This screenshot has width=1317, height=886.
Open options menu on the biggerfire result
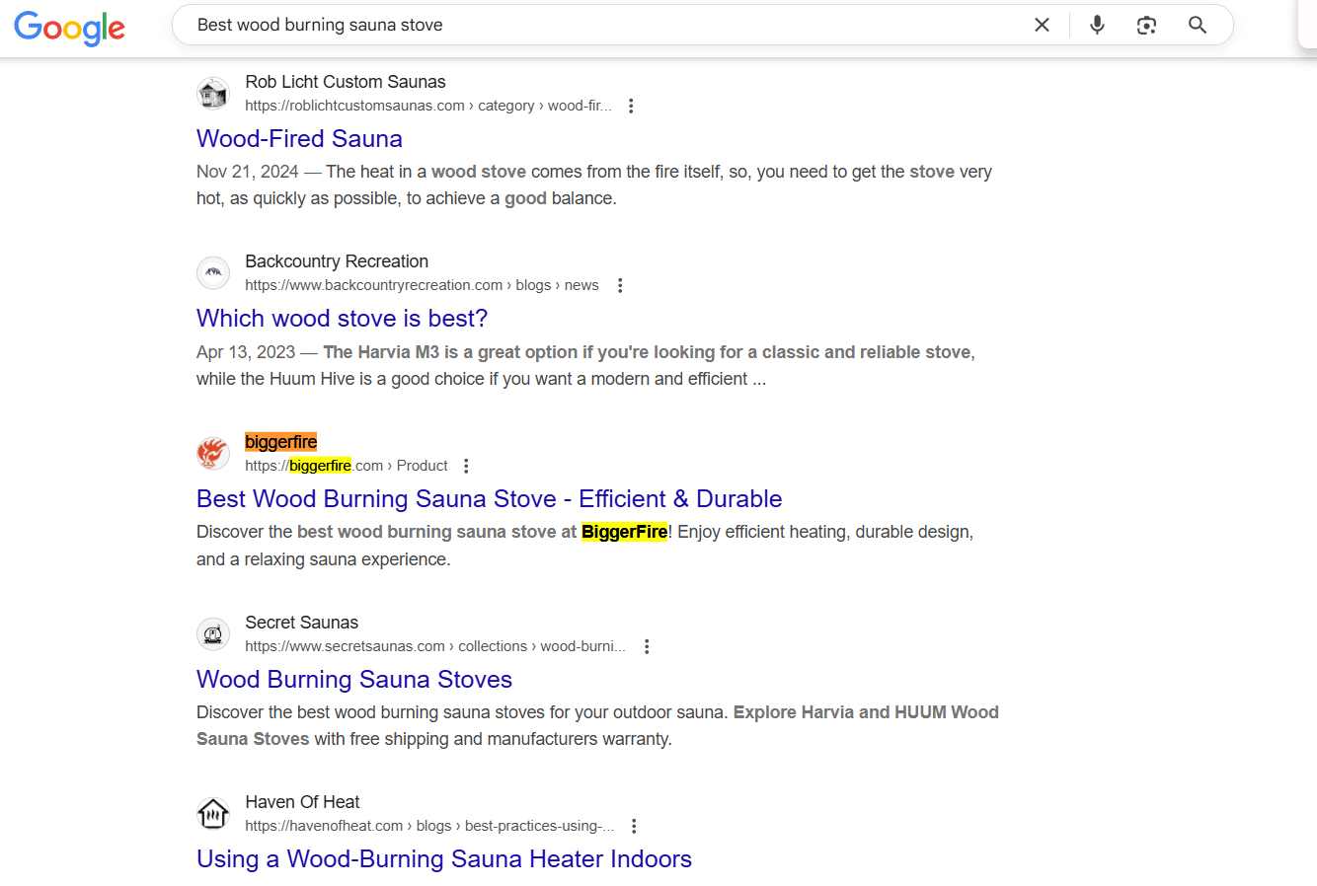click(465, 465)
